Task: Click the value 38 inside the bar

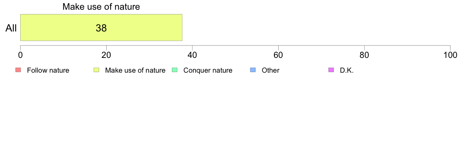Action: coord(101,28)
